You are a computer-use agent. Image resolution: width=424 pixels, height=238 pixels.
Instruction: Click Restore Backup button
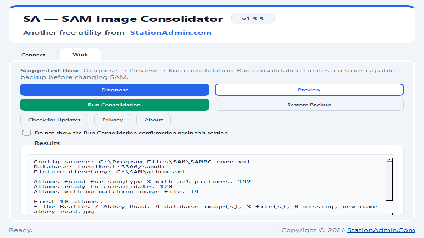[309, 105]
